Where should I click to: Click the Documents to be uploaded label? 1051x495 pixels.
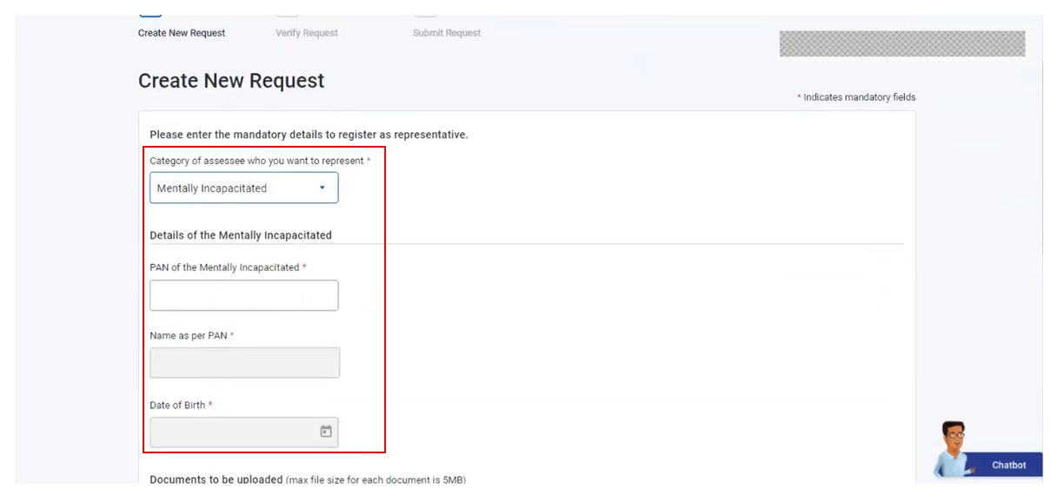tap(216, 479)
